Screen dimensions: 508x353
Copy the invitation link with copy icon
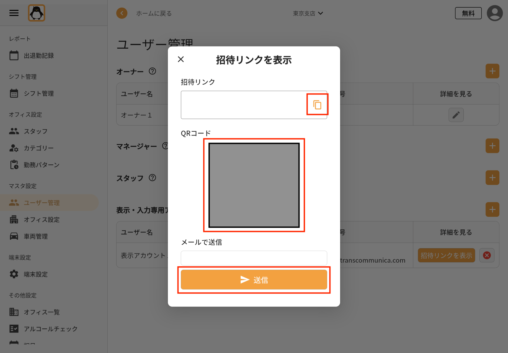(317, 105)
